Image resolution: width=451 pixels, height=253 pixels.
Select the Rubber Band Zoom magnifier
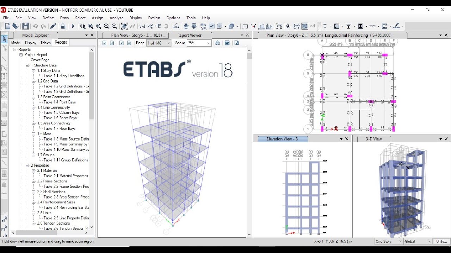point(82,26)
